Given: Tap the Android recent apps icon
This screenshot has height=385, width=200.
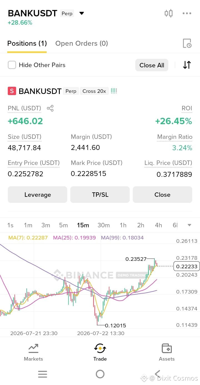Looking at the screenshot, I should click(42, 374).
